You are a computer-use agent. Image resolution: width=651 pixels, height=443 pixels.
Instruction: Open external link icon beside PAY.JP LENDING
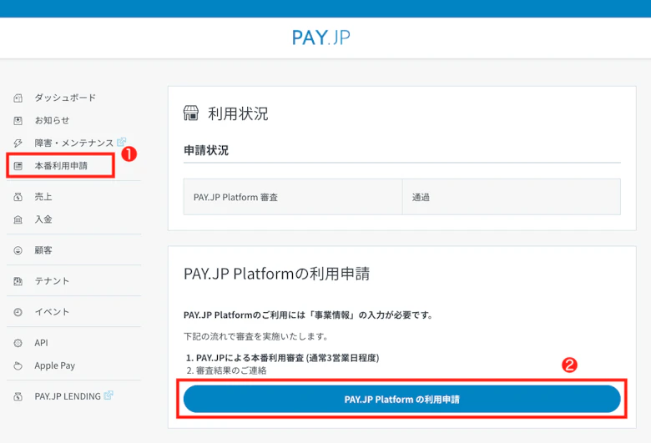(x=108, y=395)
